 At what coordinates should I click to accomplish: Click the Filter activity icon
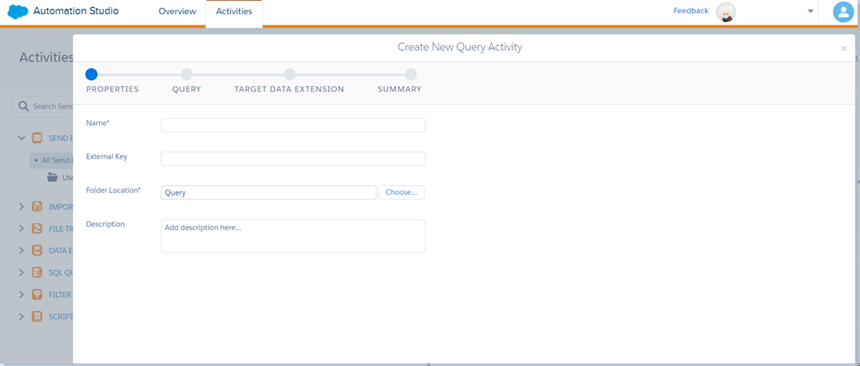point(37,295)
